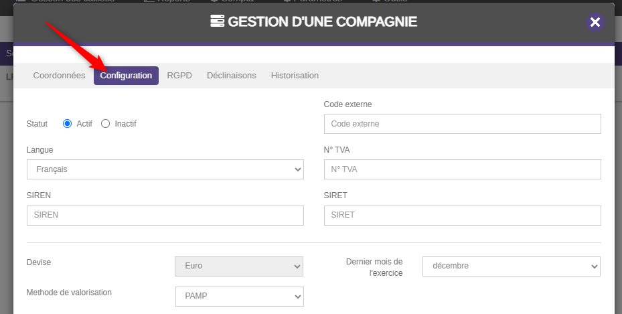This screenshot has width=622, height=314.
Task: Select the SIRET input field
Action: (462, 216)
